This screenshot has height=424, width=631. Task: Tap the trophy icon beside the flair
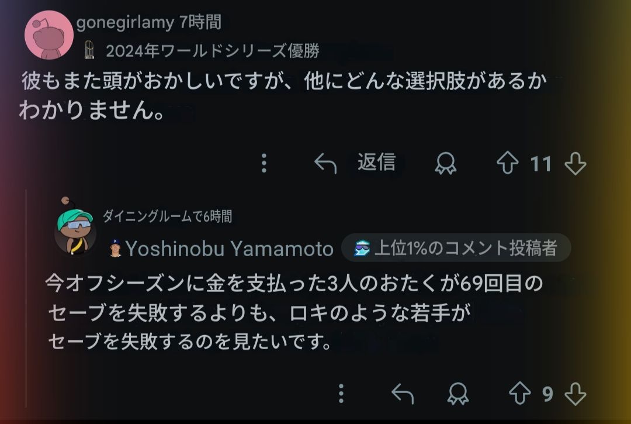tap(89, 50)
